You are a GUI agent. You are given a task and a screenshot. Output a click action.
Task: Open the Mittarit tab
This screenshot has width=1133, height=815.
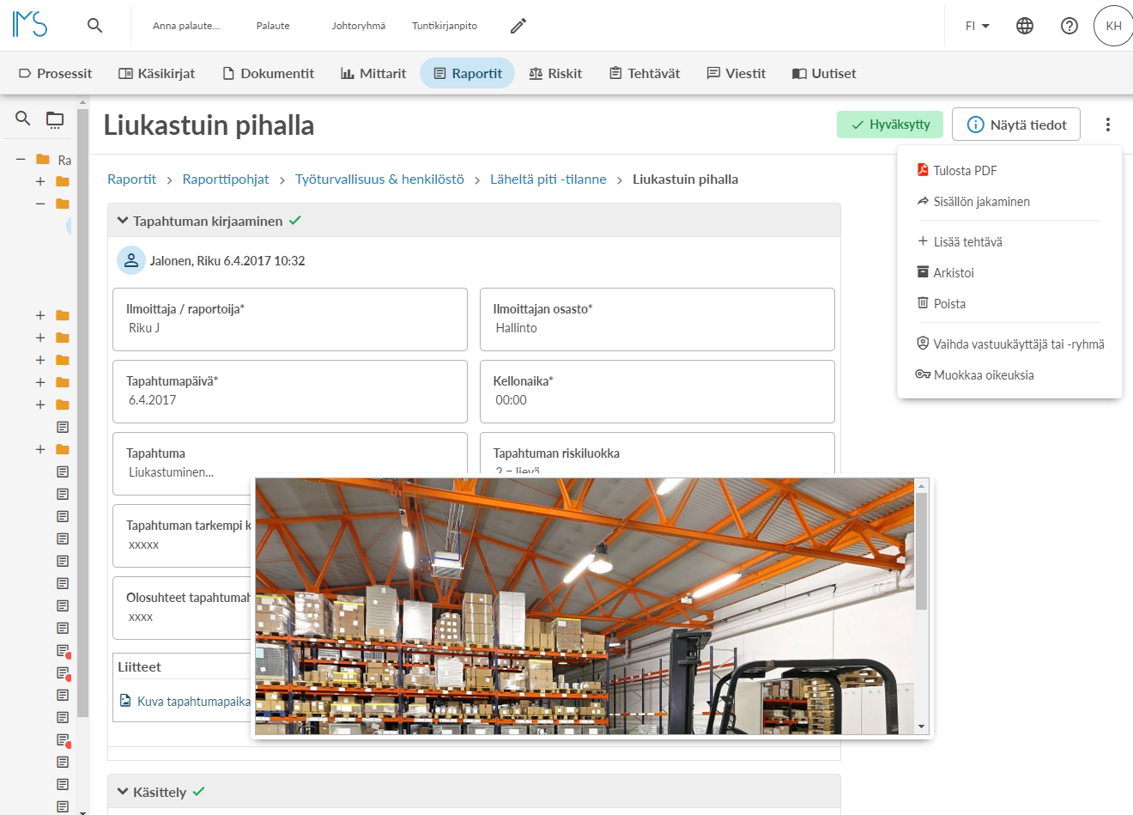[373, 73]
